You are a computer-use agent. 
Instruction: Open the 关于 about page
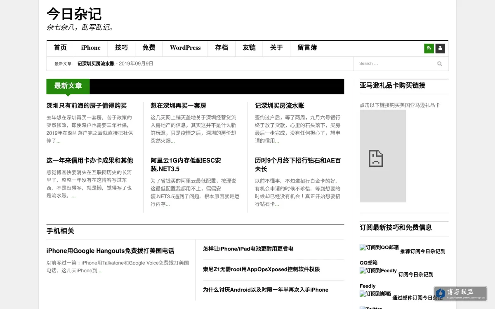coord(276,48)
